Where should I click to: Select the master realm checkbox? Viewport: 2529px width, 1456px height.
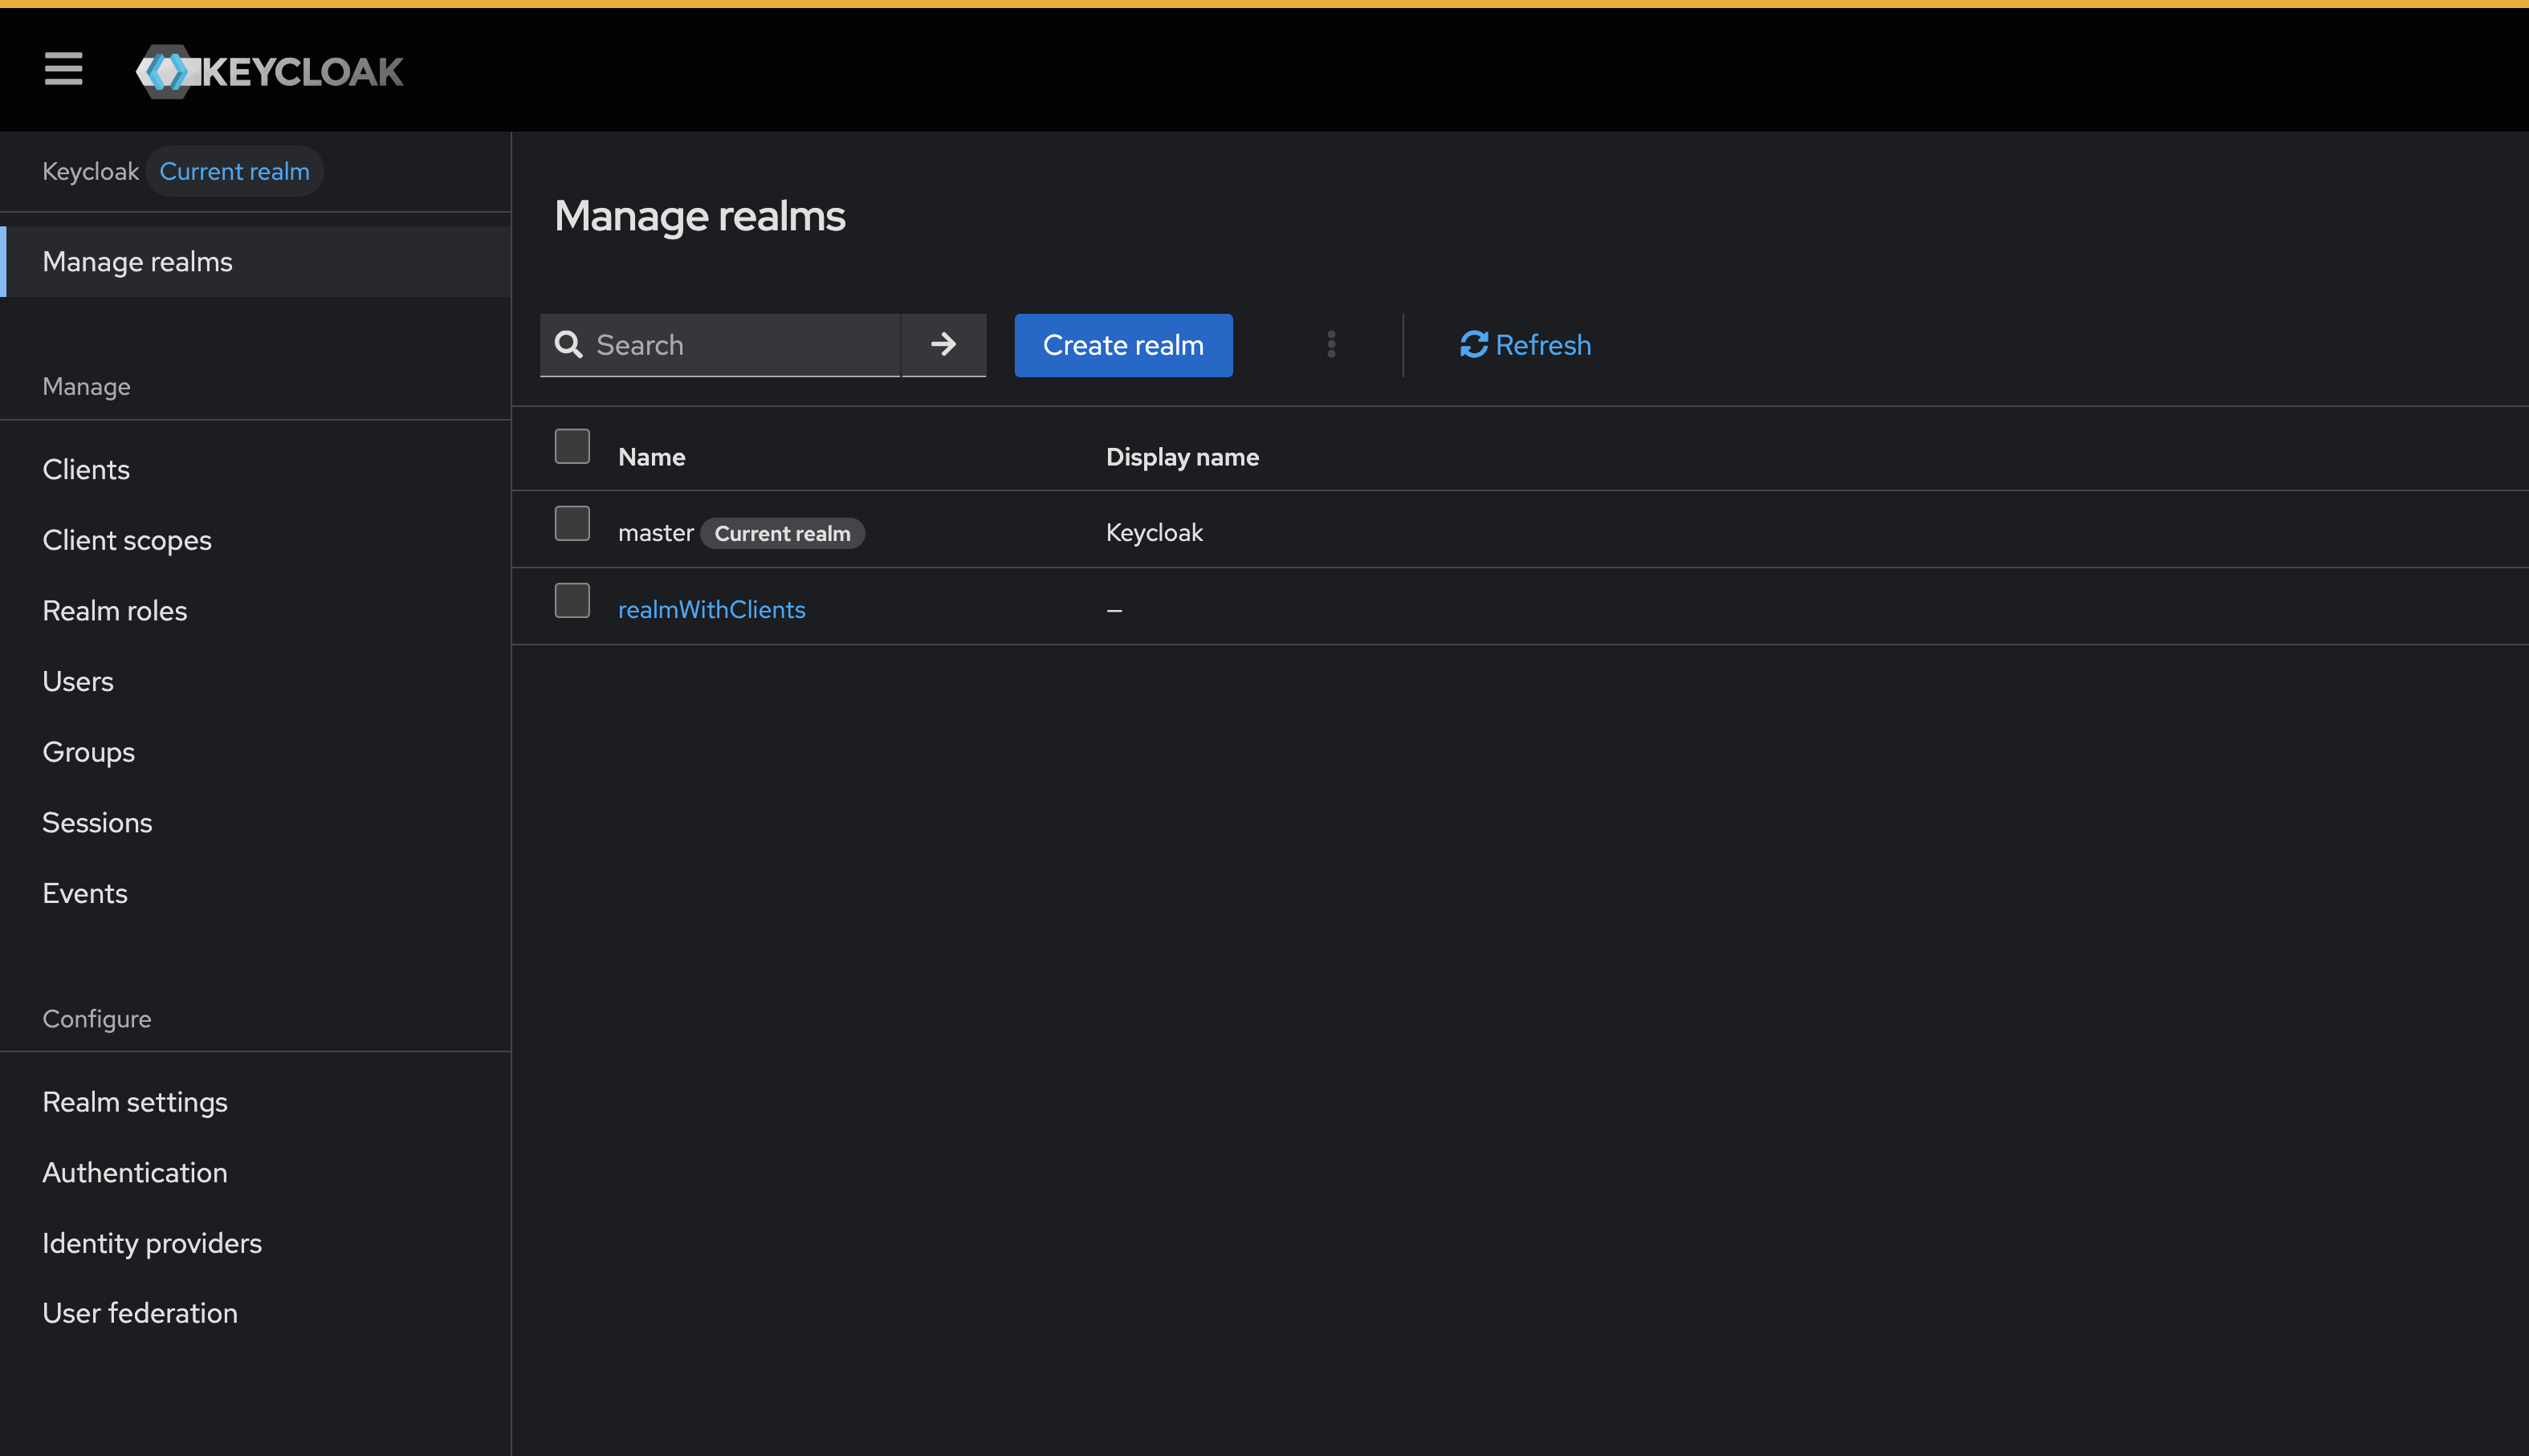[572, 523]
